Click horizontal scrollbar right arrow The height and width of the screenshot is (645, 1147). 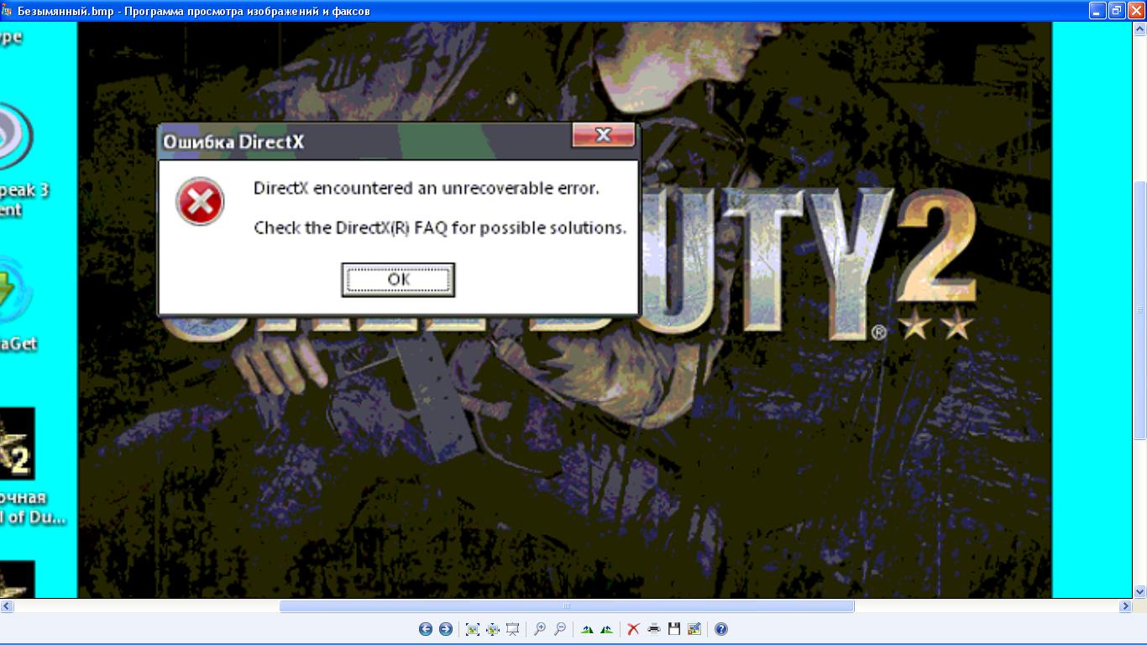[1126, 606]
